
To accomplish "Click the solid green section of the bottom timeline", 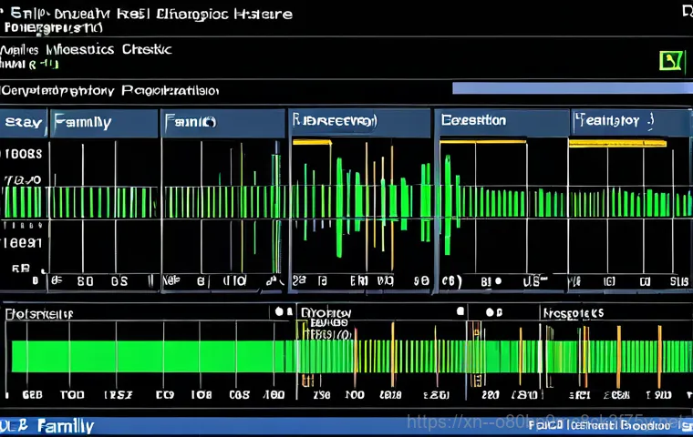I will pos(148,356).
